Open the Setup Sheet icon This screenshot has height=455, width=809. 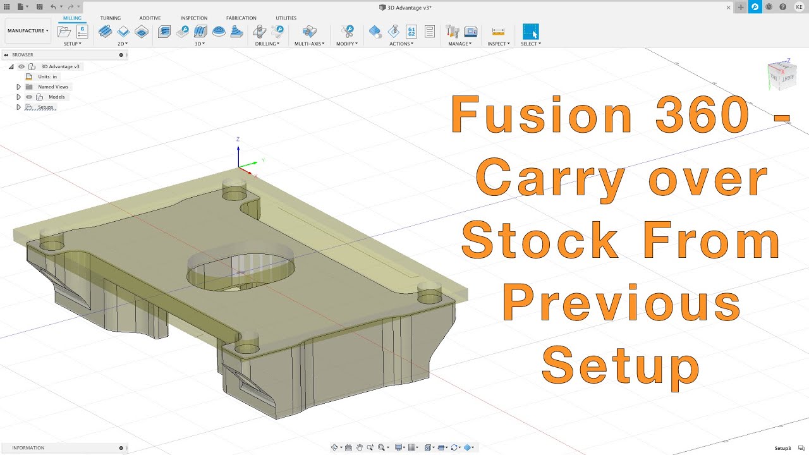430,31
